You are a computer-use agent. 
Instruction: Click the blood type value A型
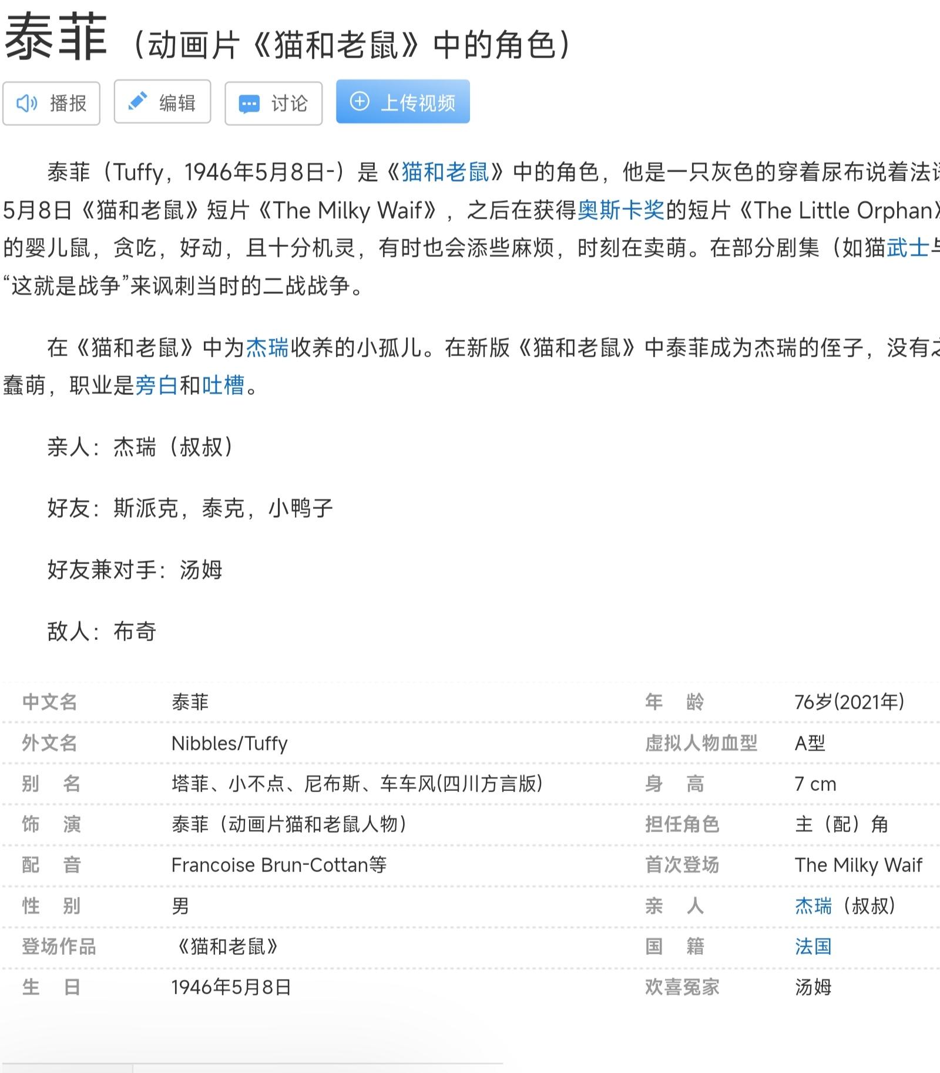[810, 743]
